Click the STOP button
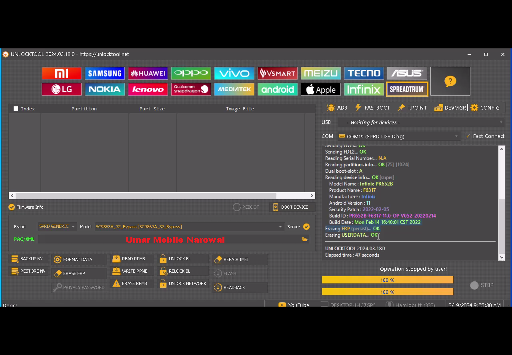This screenshot has width=512, height=355. 482,285
